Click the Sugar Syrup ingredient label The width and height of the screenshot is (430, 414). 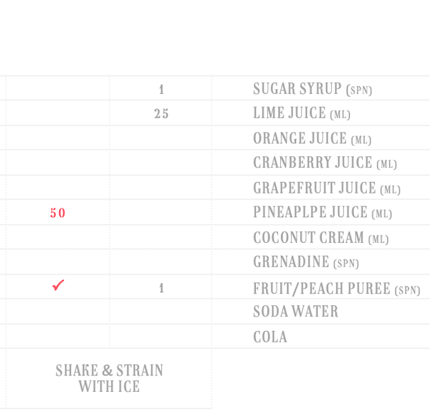312,90
